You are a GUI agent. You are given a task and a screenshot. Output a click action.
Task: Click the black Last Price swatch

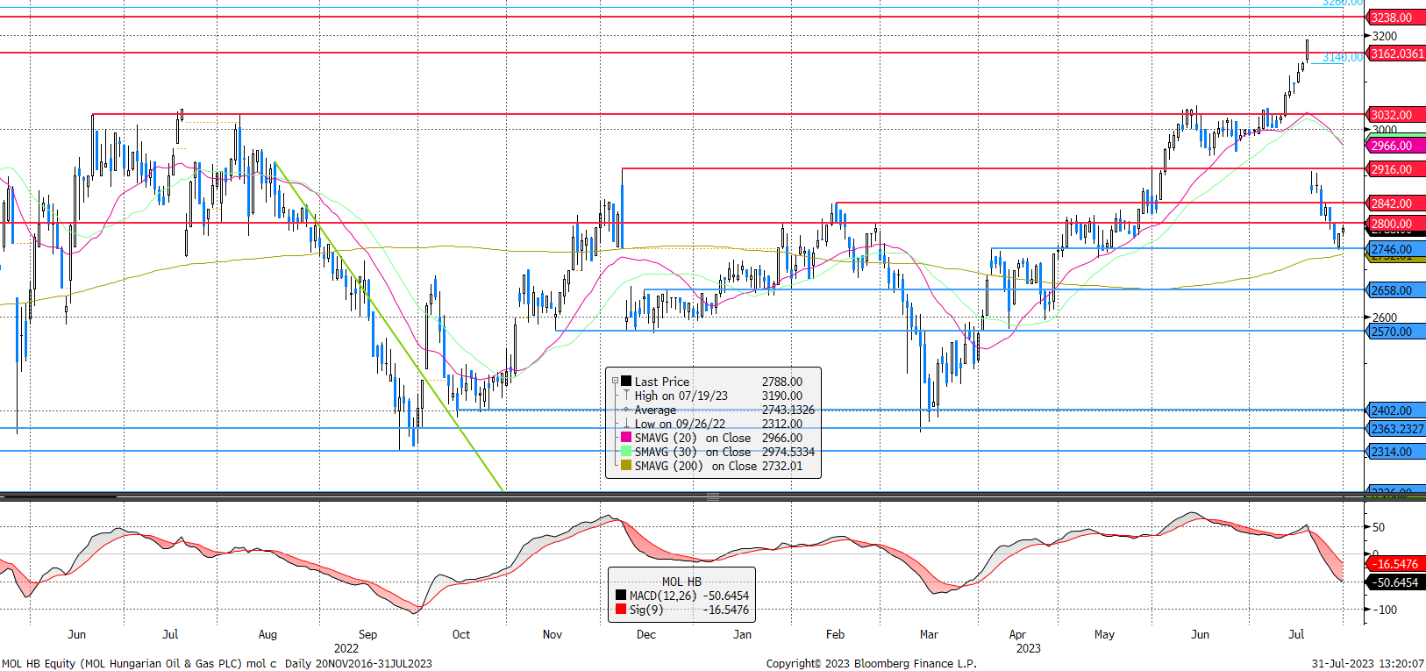626,381
